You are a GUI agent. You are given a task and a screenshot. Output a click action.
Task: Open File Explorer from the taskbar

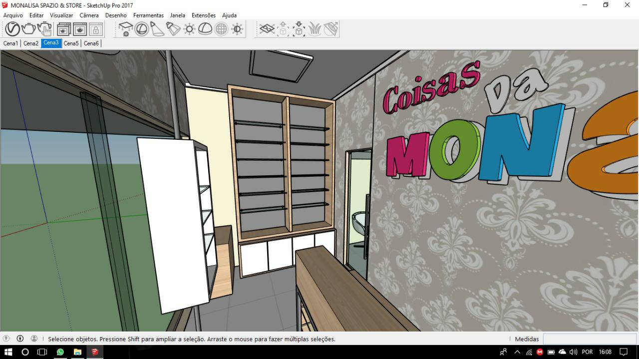[77, 352]
